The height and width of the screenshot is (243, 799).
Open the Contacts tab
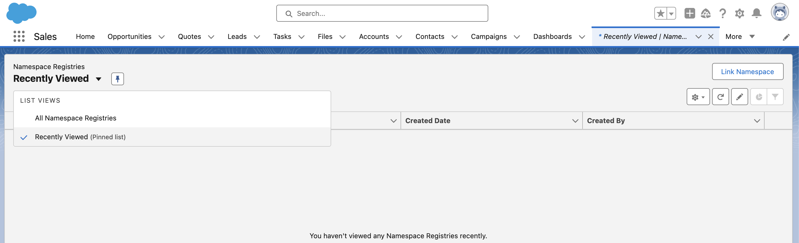430,37
